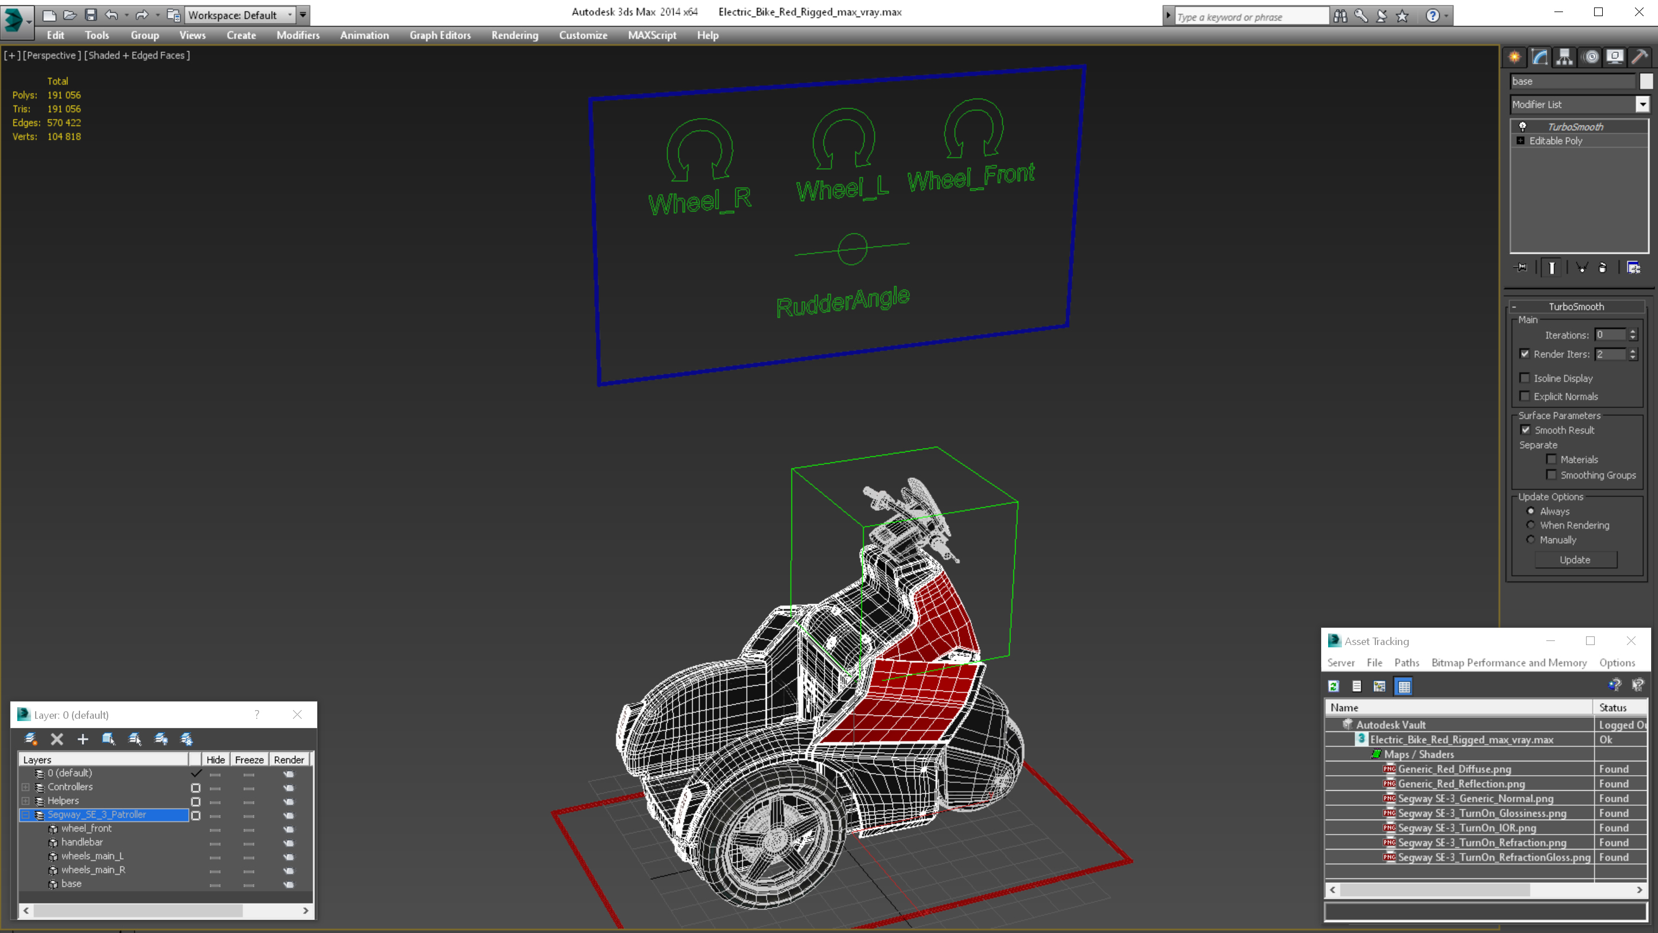Viewport: 1658px width, 933px height.
Task: Click the Undo arrow icon
Action: (111, 15)
